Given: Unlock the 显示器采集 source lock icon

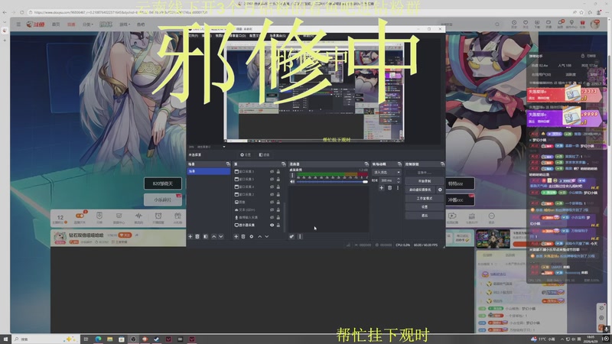Looking at the screenshot, I should pyautogui.click(x=278, y=225).
